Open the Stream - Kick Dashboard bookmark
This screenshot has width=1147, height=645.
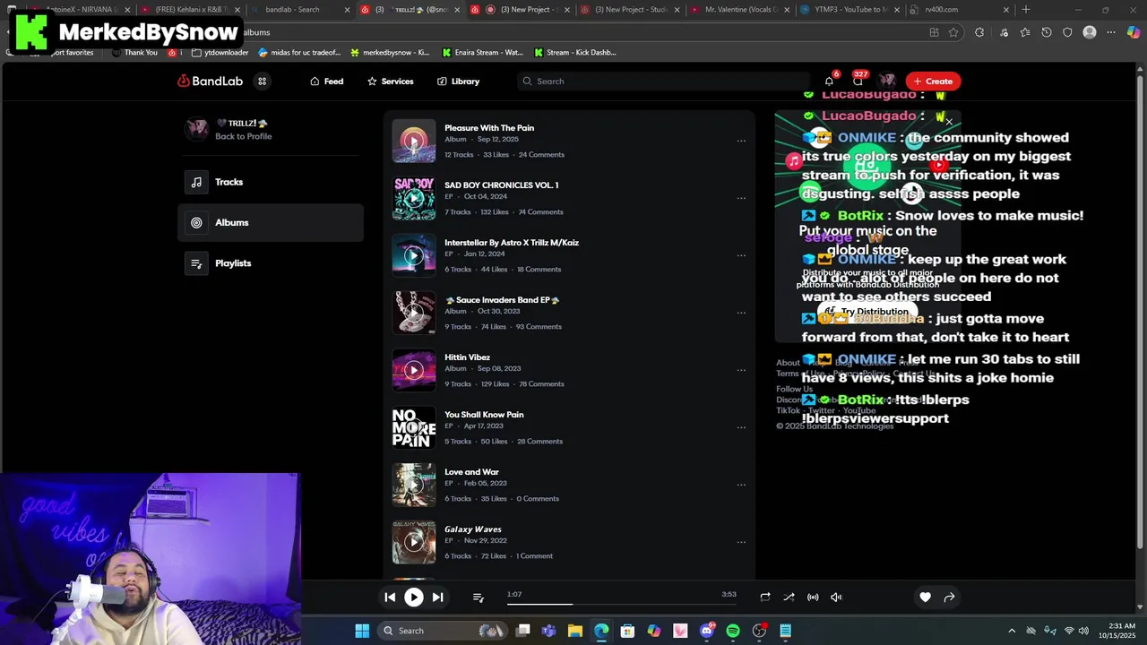click(575, 53)
